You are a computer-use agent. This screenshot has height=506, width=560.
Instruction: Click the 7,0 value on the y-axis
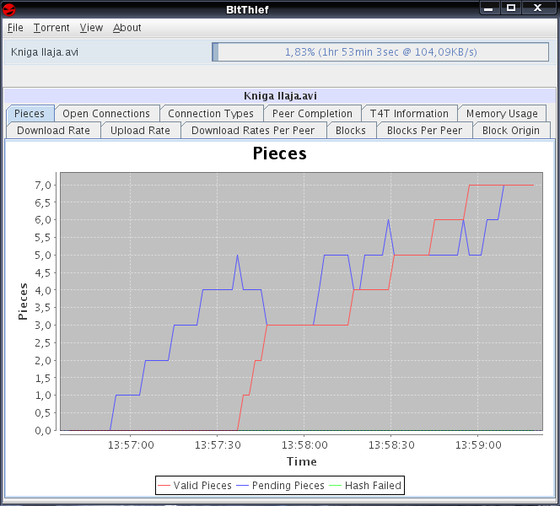43,185
